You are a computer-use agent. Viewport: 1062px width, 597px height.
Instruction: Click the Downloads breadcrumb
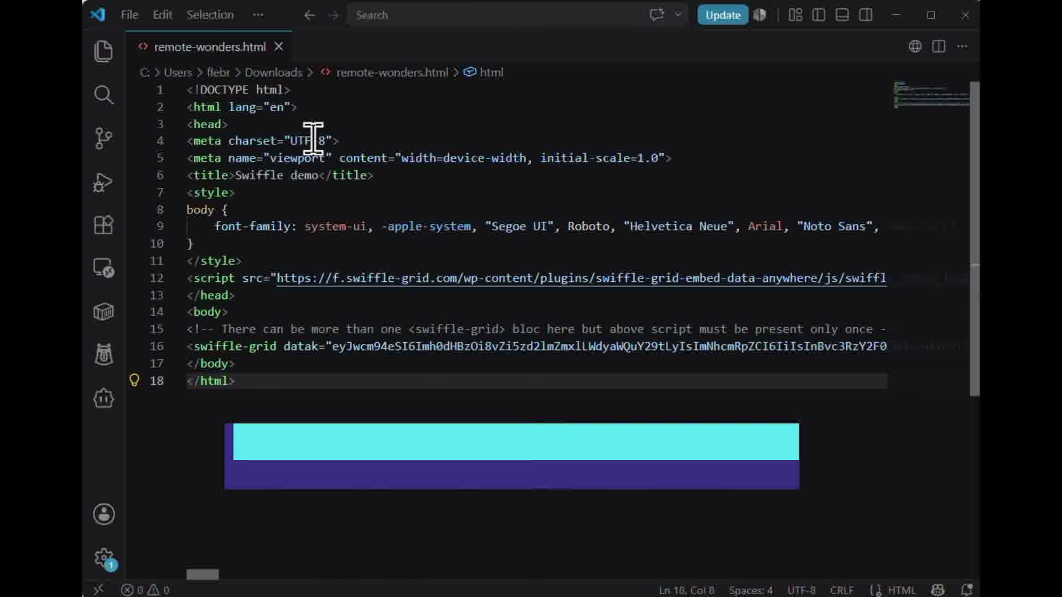(x=274, y=72)
